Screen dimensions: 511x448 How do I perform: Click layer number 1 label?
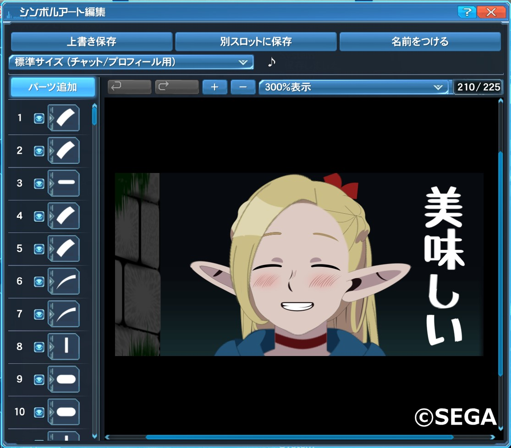[x=20, y=118]
